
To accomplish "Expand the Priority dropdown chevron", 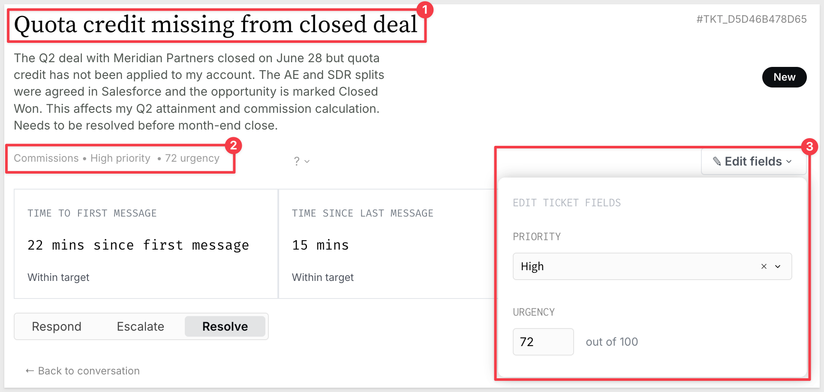I will point(778,266).
